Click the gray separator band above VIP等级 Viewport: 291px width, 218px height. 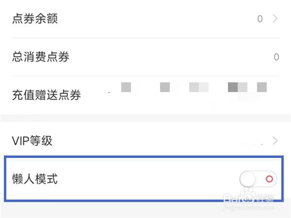click(145, 118)
